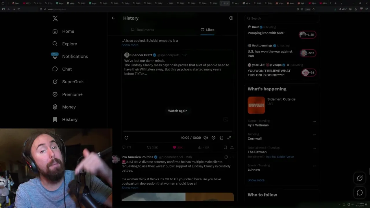Open Money in the sidebar
370x208 pixels.
click(x=64, y=107)
